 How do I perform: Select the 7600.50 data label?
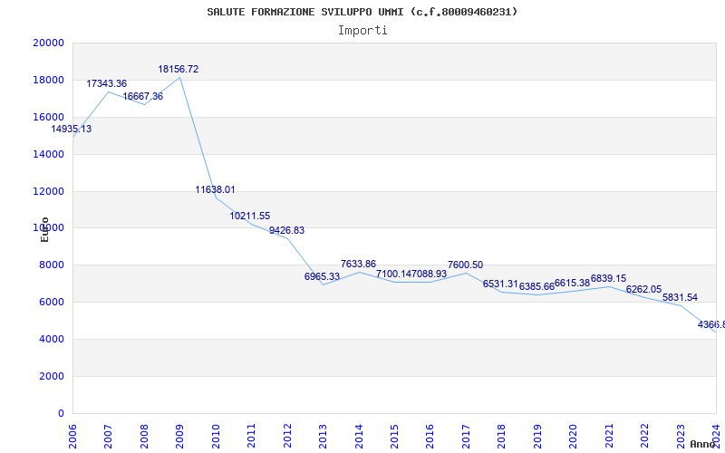tap(465, 265)
